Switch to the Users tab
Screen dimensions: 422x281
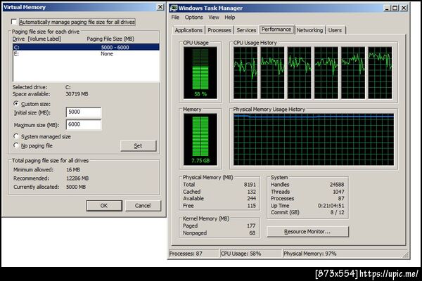tap(335, 30)
